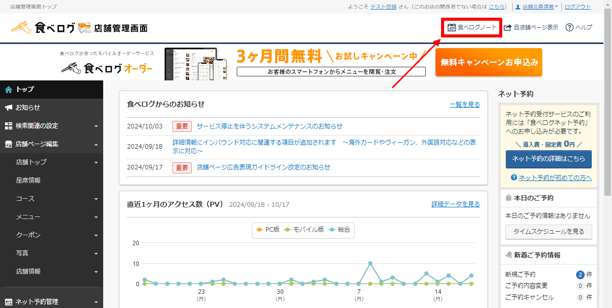Click the home icon beside トップ

coord(9,90)
